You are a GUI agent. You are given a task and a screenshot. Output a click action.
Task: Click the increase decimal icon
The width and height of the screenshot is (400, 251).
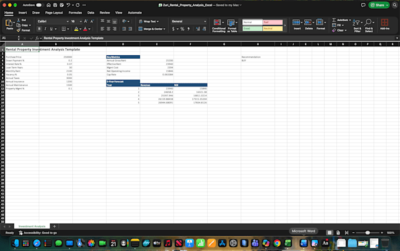(x=198, y=29)
